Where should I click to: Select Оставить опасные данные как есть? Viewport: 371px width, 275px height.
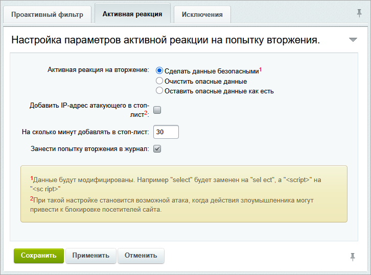(159, 91)
